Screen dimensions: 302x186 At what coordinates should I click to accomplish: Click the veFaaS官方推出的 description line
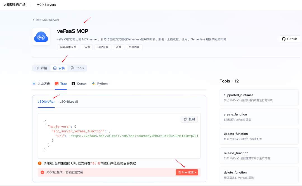pos(141,39)
